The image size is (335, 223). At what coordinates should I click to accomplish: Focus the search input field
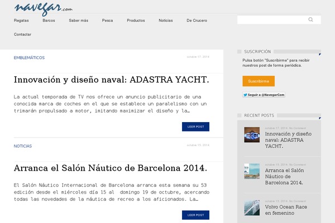pos(279,20)
